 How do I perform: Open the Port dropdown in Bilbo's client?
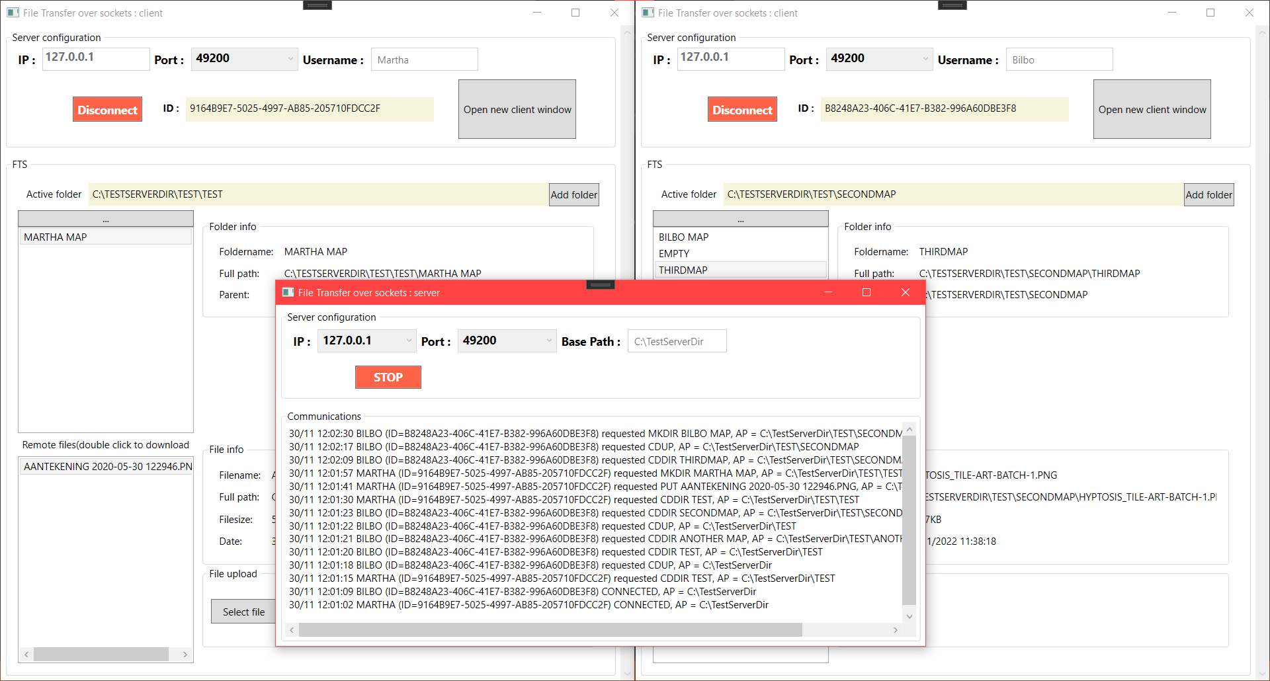[x=926, y=58]
